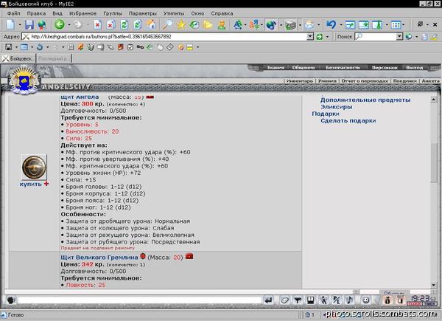This screenshot has width=442, height=321.
Task: Go to the Home page icon
Action: click(151, 25)
